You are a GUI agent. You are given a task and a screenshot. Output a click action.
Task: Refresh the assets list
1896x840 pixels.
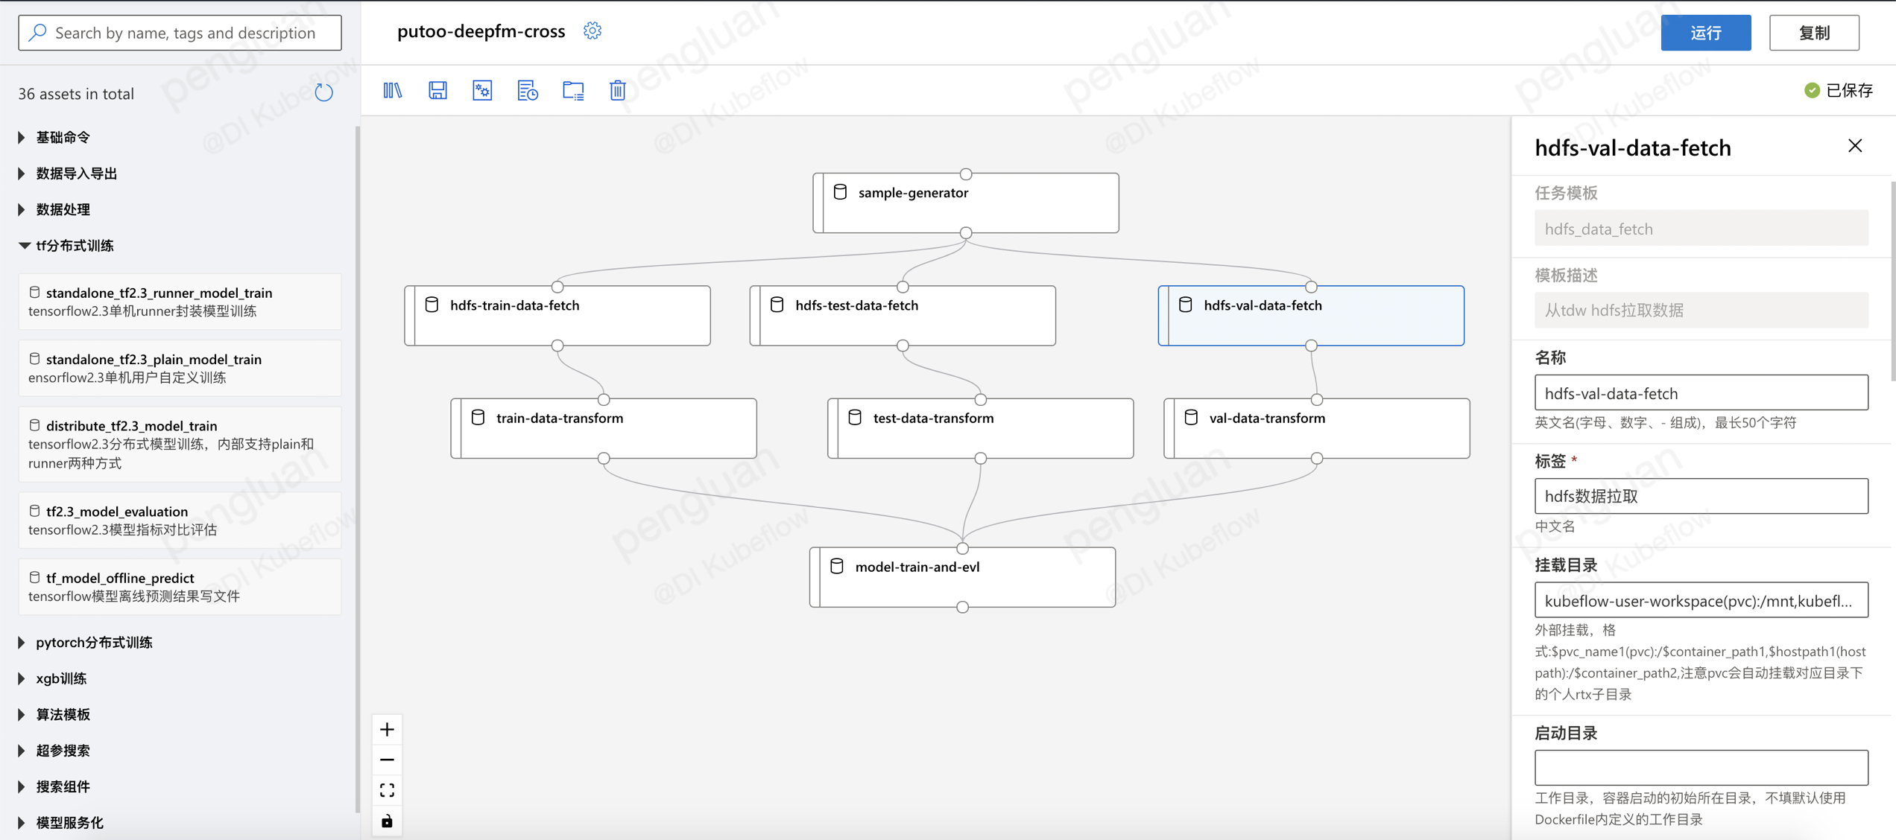pyautogui.click(x=323, y=93)
